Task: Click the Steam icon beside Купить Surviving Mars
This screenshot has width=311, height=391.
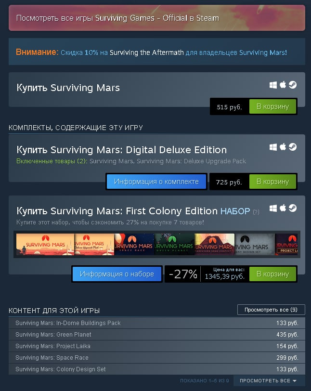Action: point(293,85)
